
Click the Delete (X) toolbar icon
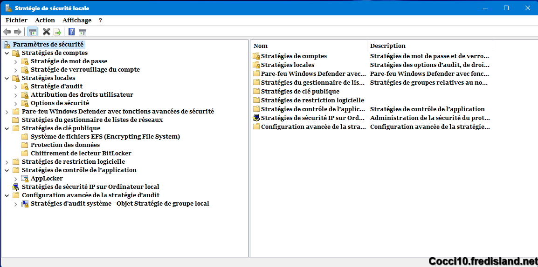(46, 32)
